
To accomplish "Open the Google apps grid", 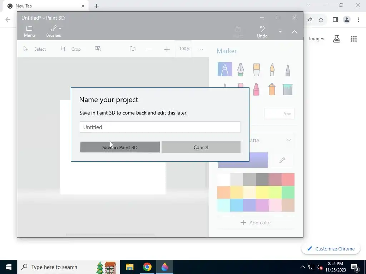I will point(353,39).
